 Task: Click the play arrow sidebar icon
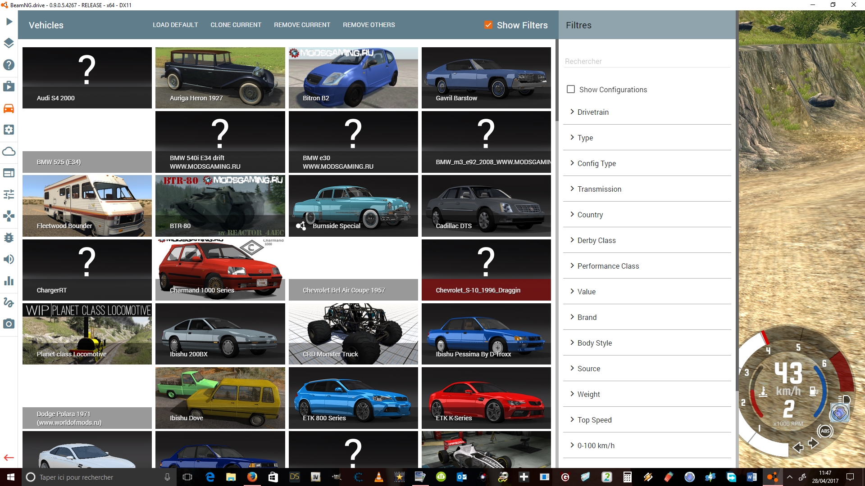(9, 21)
